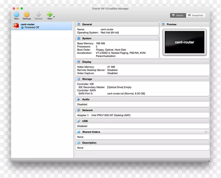The image size is (221, 178).
Task: Click the USB section icon
Action: click(79, 121)
